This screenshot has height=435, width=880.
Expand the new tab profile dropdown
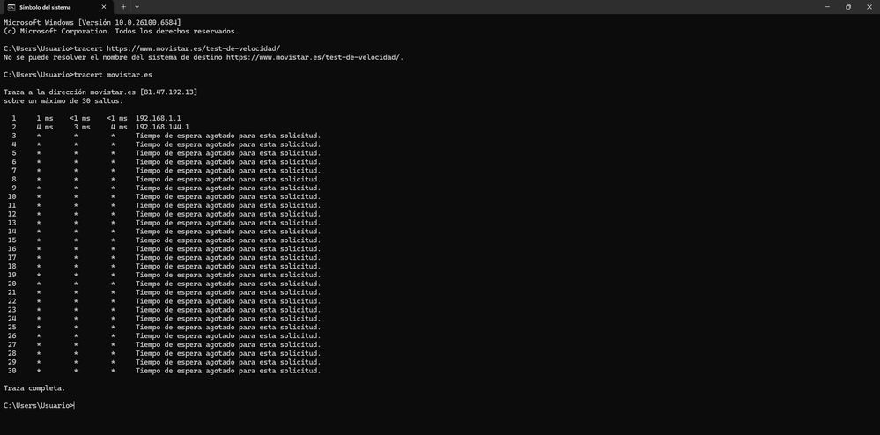(x=137, y=7)
